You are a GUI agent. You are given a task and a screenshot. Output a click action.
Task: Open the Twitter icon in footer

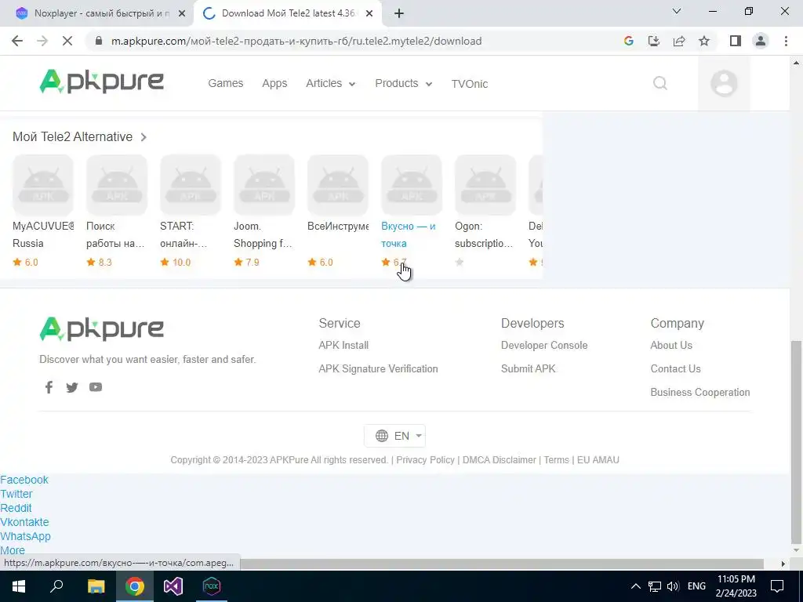coord(72,387)
